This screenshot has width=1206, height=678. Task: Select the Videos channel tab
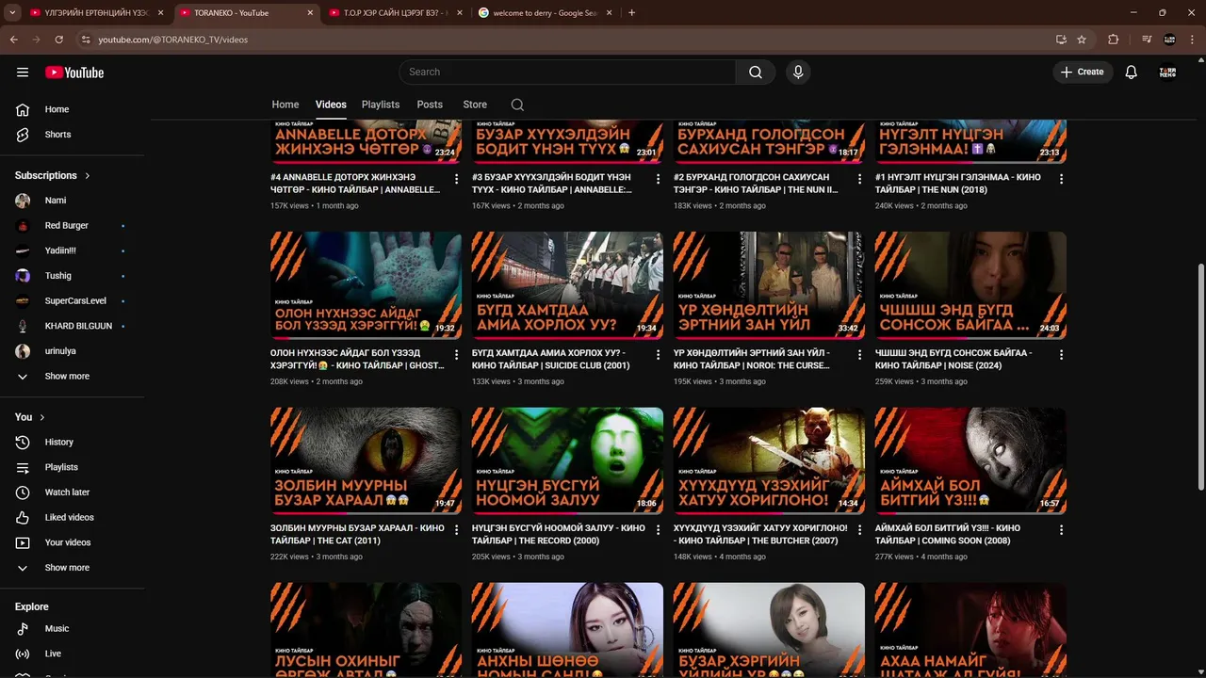click(331, 105)
